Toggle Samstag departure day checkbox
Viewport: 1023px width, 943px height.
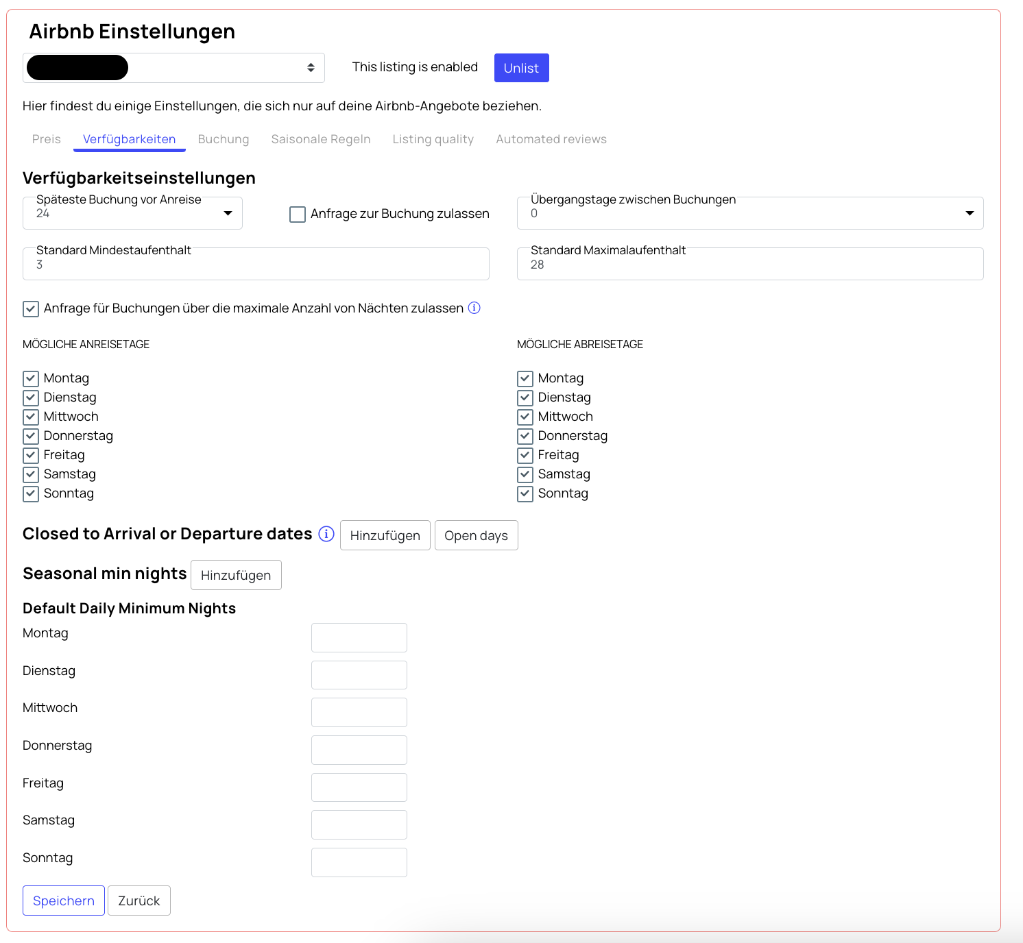525,474
